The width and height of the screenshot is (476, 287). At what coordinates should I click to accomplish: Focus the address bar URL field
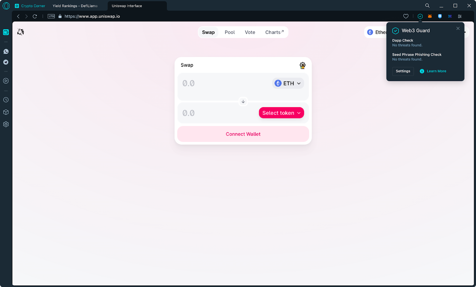coord(92,16)
